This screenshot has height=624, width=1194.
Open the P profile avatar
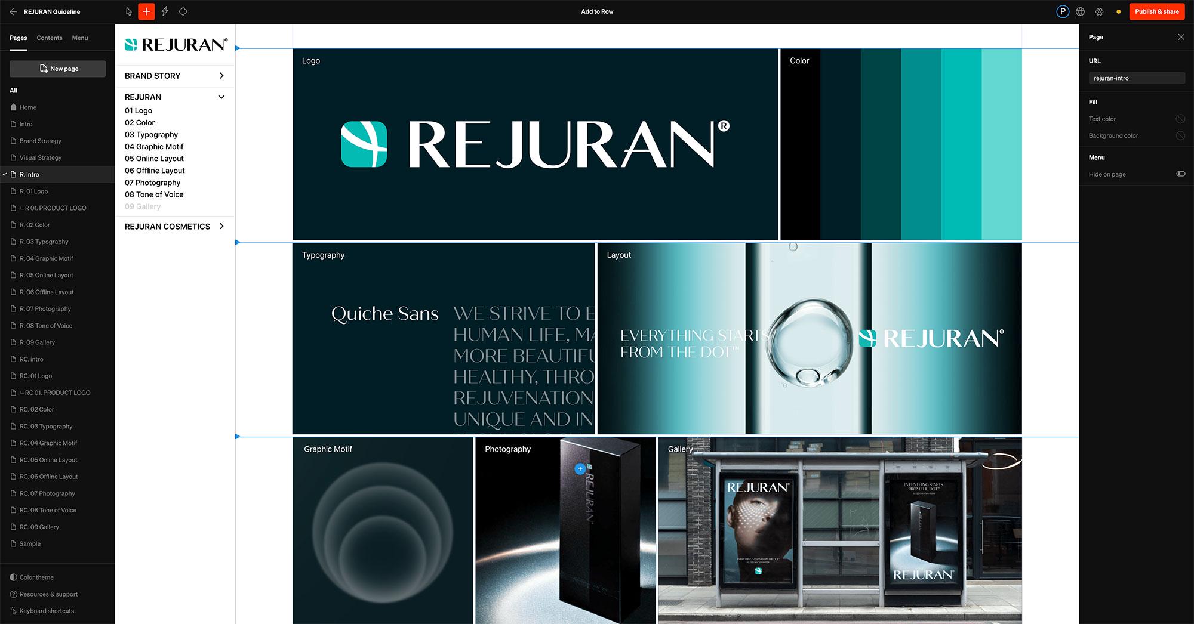click(1063, 11)
